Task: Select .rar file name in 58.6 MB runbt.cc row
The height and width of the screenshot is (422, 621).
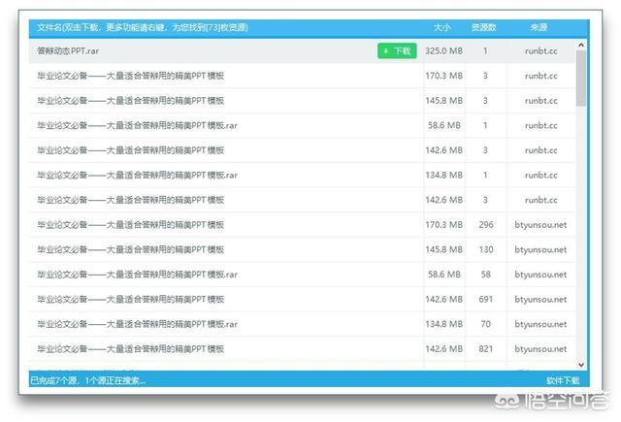Action: click(x=137, y=125)
